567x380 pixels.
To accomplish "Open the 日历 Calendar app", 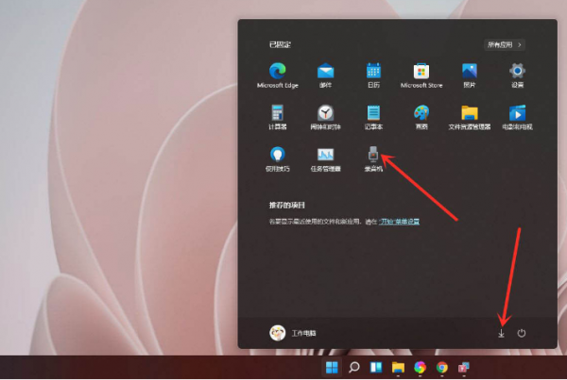I will (x=373, y=75).
